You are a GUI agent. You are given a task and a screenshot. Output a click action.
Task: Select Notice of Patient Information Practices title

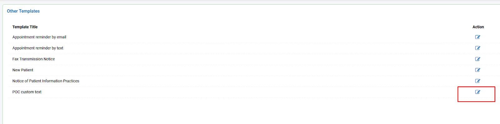click(46, 81)
